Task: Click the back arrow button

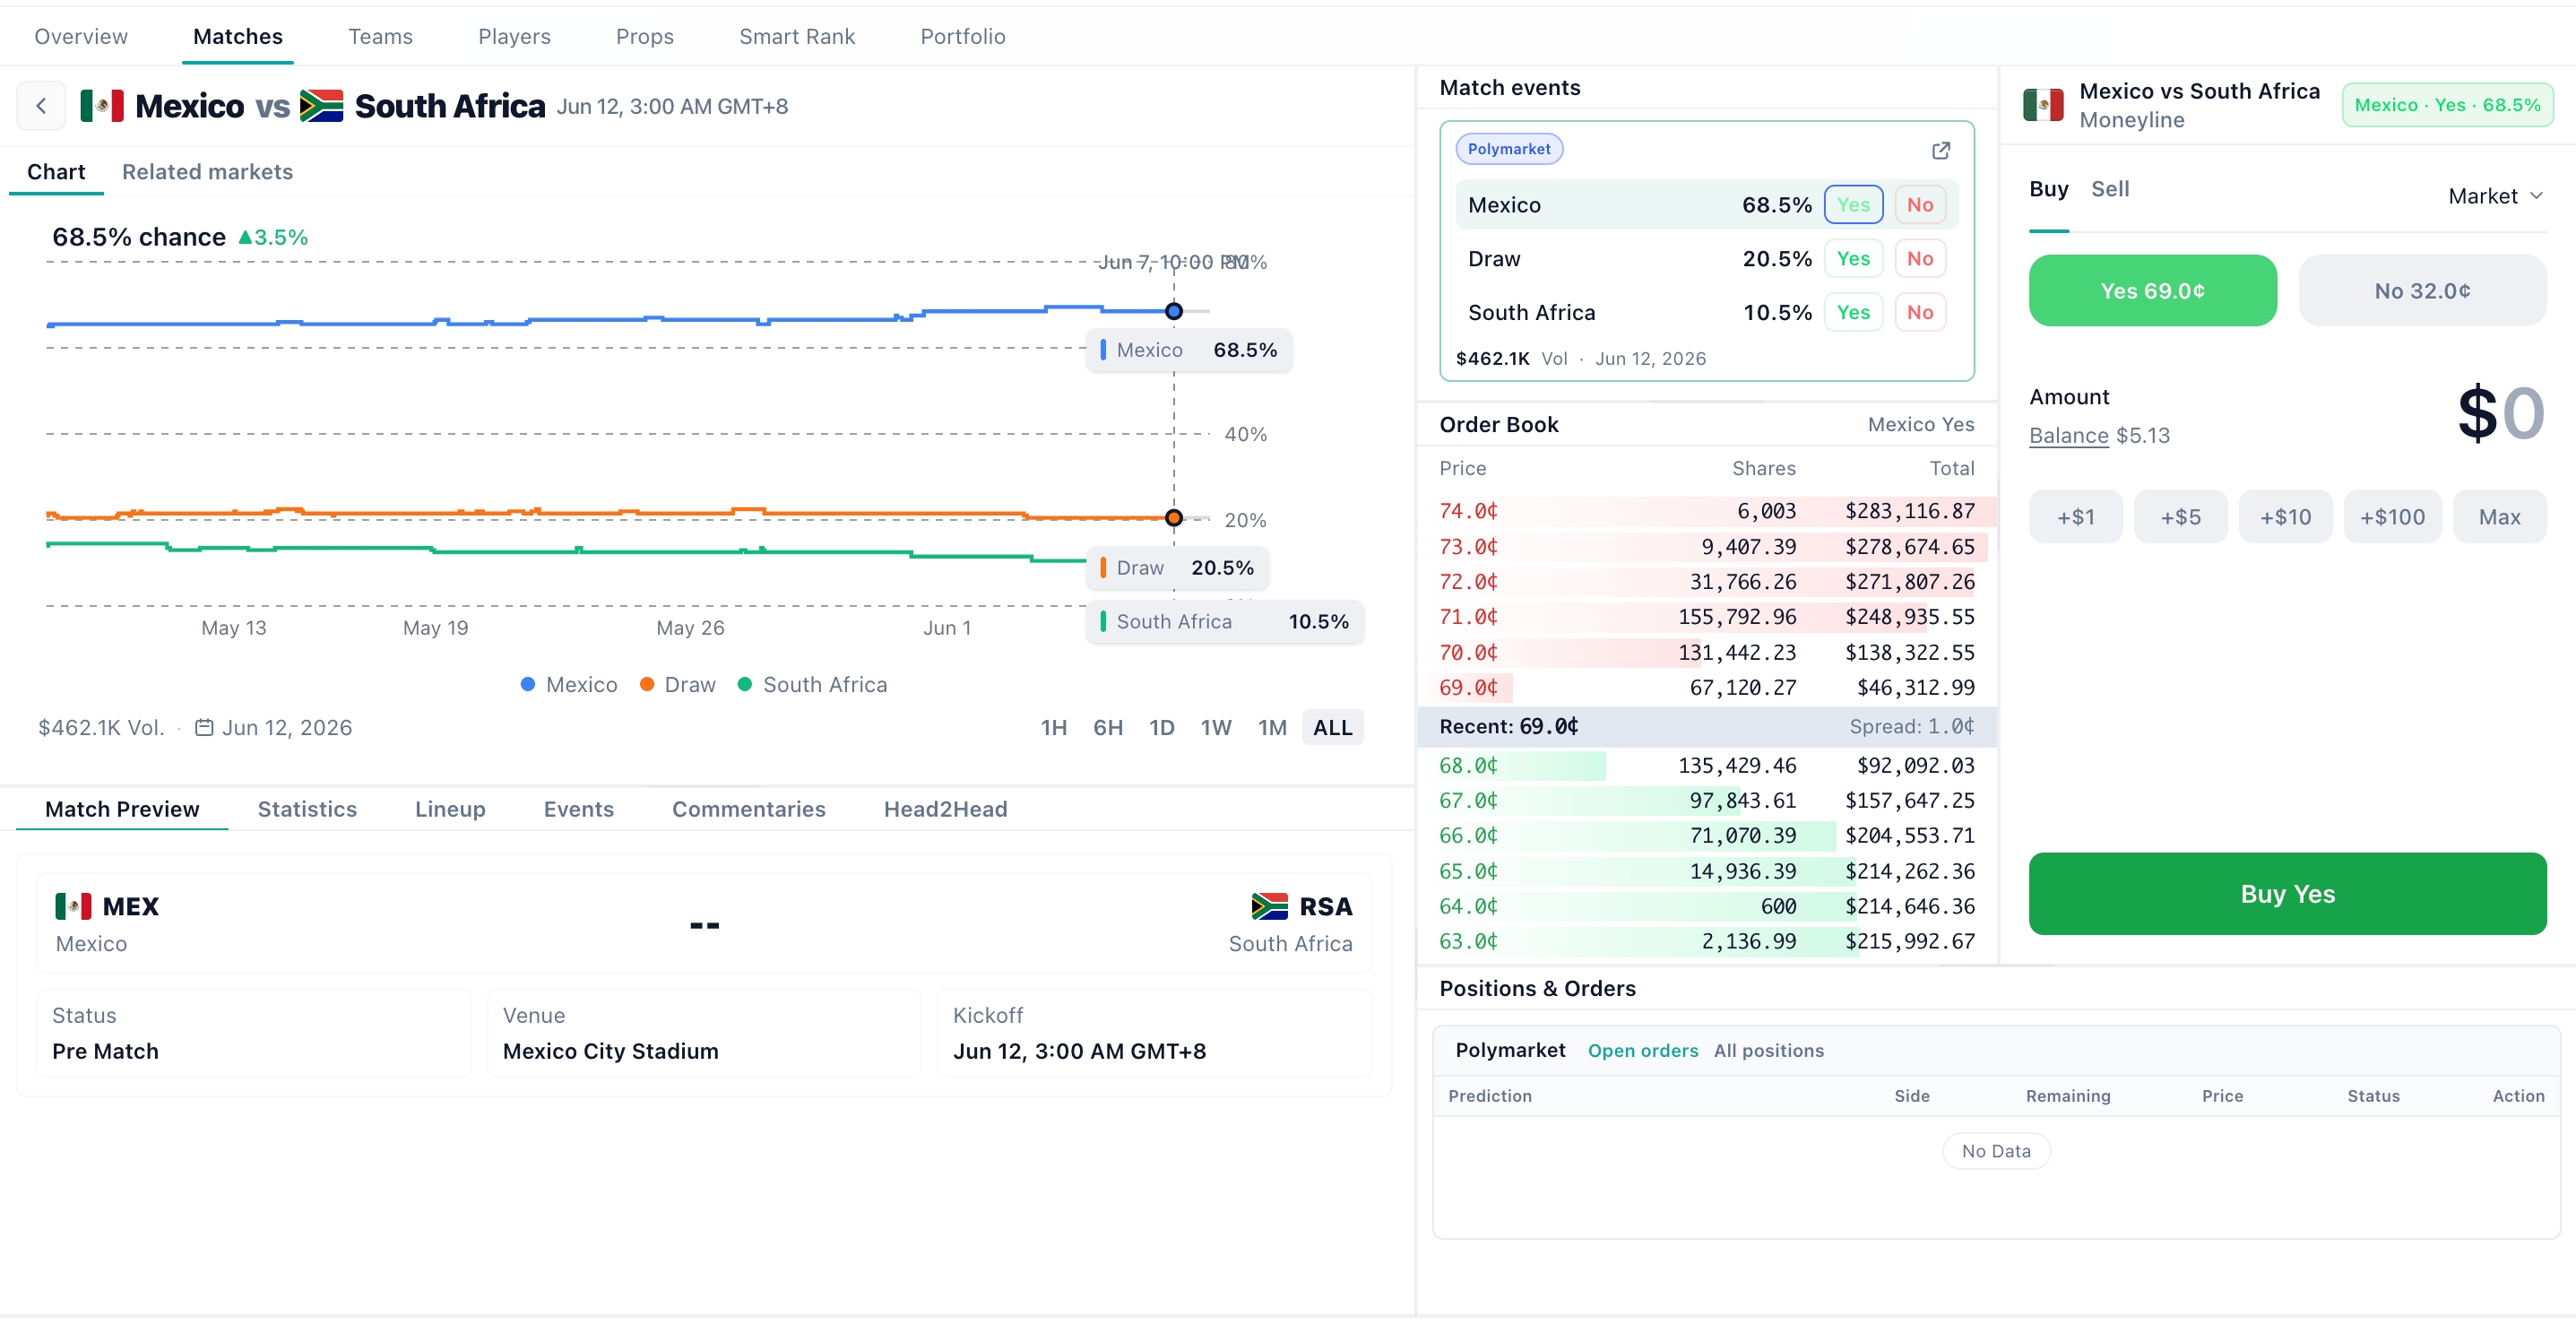Action: (x=41, y=106)
